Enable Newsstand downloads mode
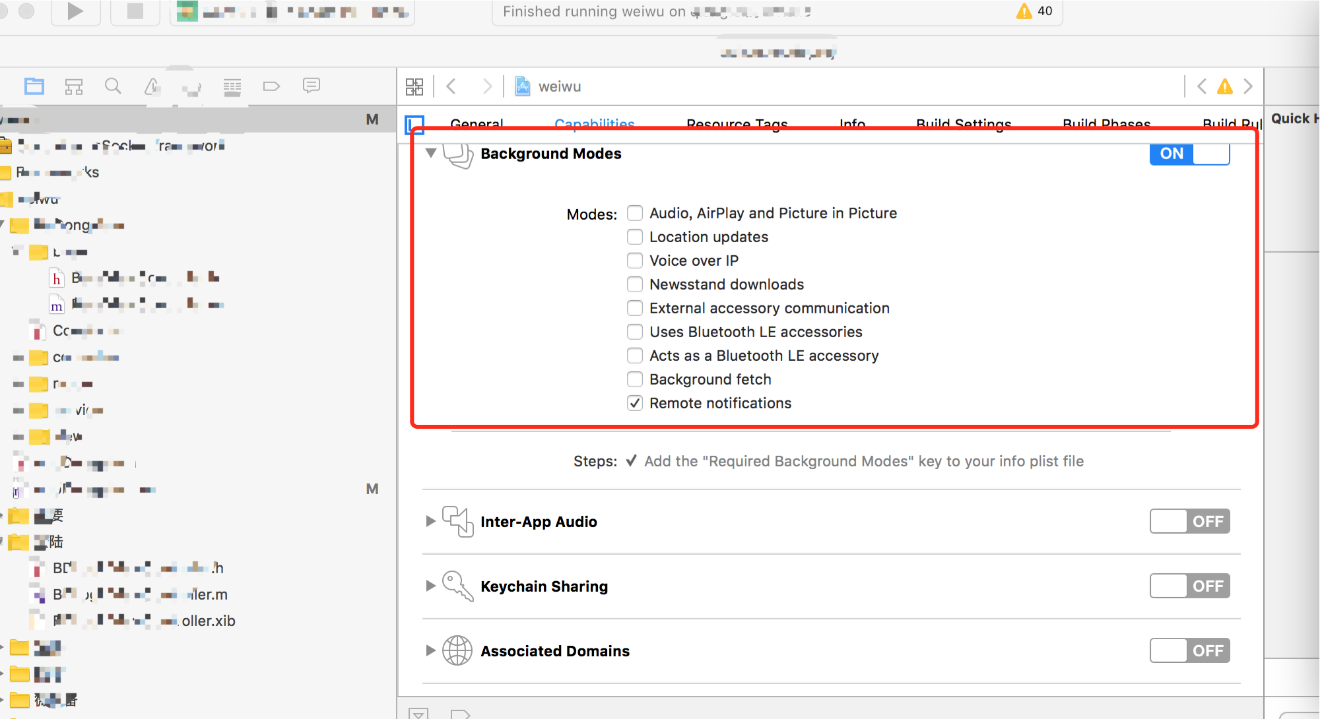The height and width of the screenshot is (719, 1320). pyautogui.click(x=635, y=284)
